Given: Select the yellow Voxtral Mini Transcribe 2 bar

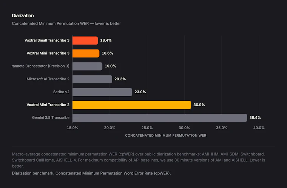Looking at the screenshot, I should pos(132,105).
